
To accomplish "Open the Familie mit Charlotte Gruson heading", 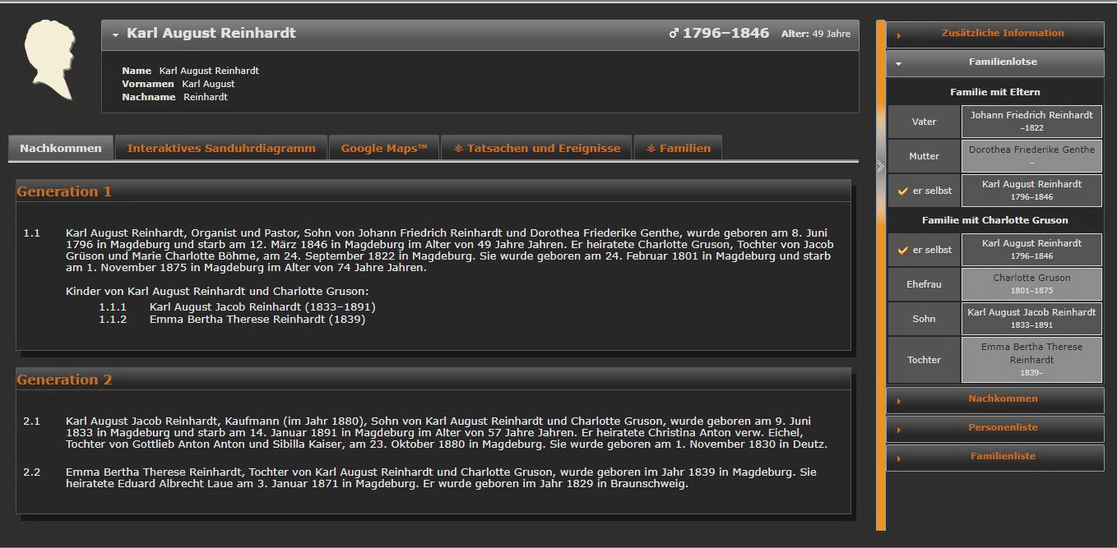I will coord(994,220).
